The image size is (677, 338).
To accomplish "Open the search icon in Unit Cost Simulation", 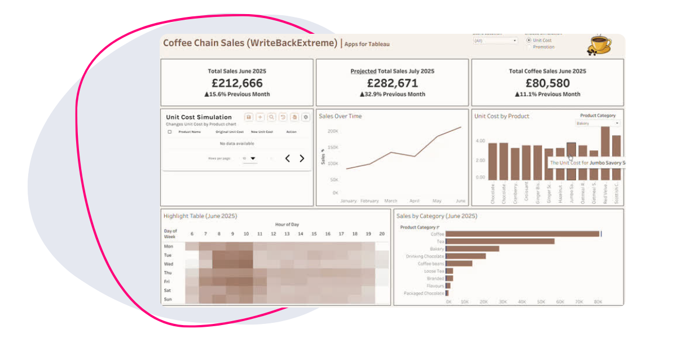I will click(x=271, y=117).
